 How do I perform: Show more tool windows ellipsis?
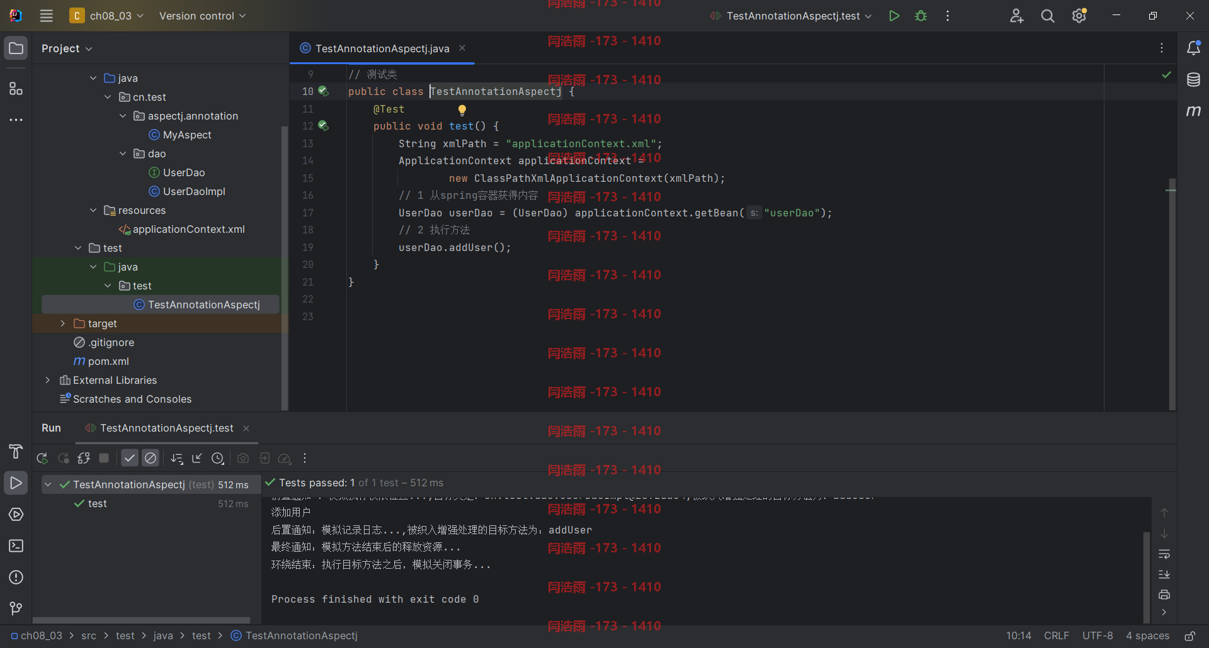[x=16, y=120]
